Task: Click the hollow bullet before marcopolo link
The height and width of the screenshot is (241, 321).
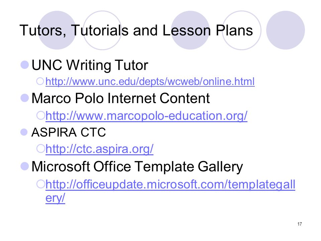Action: pyautogui.click(x=40, y=115)
